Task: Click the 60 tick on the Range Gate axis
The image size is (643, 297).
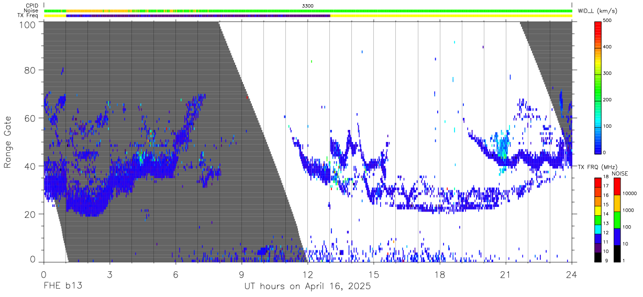Action: click(30, 118)
